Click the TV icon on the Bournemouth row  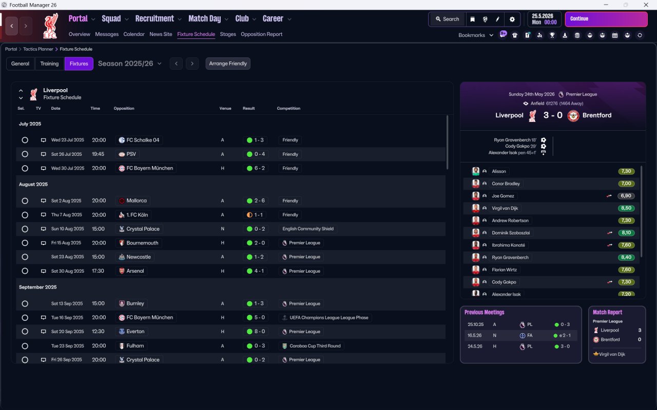point(44,243)
